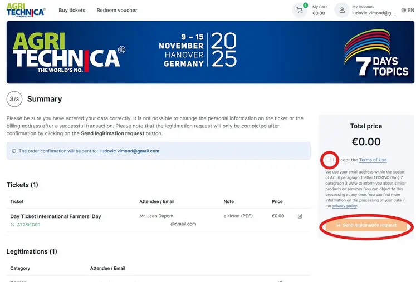Open the shopping cart icon
Screen dimensions: 416x282
tap(300, 10)
